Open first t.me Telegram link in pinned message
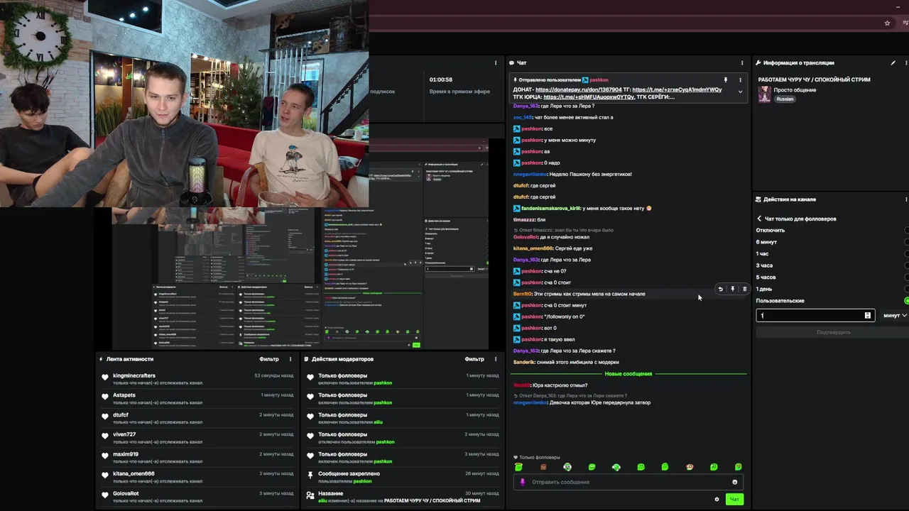 pos(677,90)
